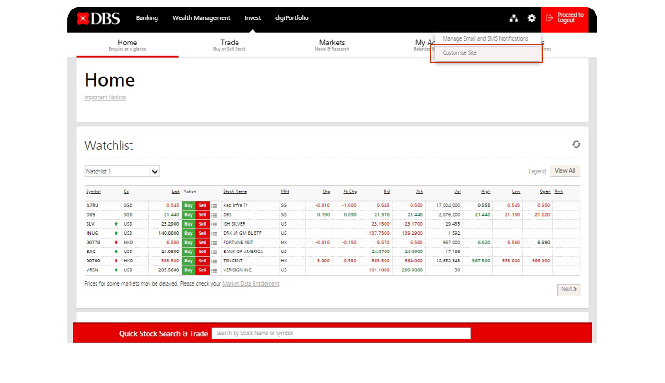Open the Banking menu
Viewport: 665px width, 383px height.
(147, 18)
